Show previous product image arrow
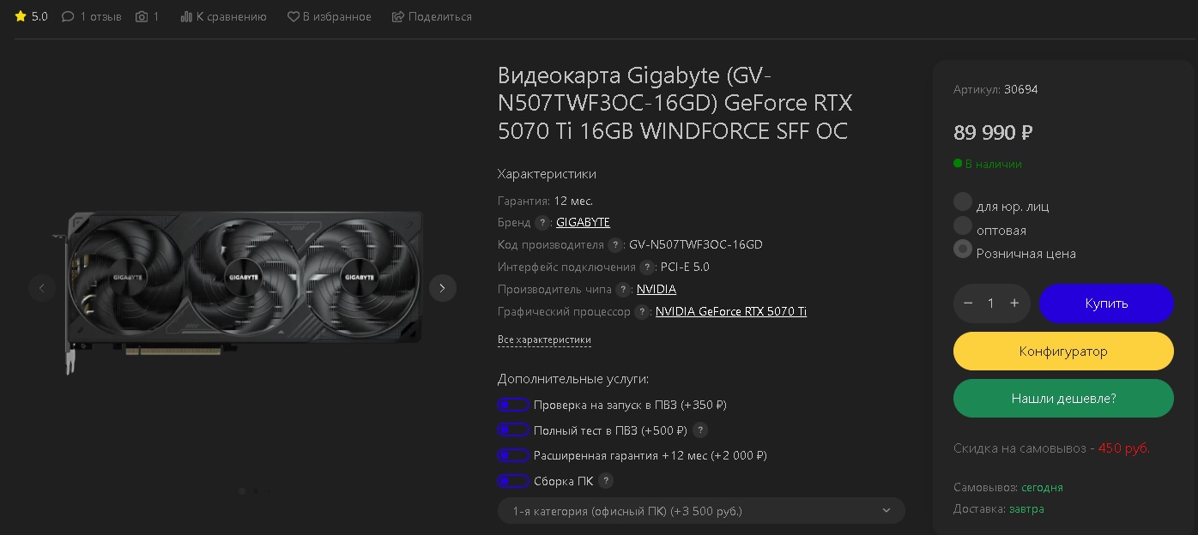The height and width of the screenshot is (535, 1198). pyautogui.click(x=42, y=288)
